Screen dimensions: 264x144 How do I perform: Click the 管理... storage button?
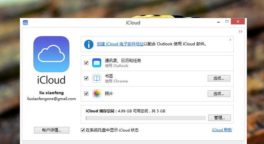(x=220, y=118)
